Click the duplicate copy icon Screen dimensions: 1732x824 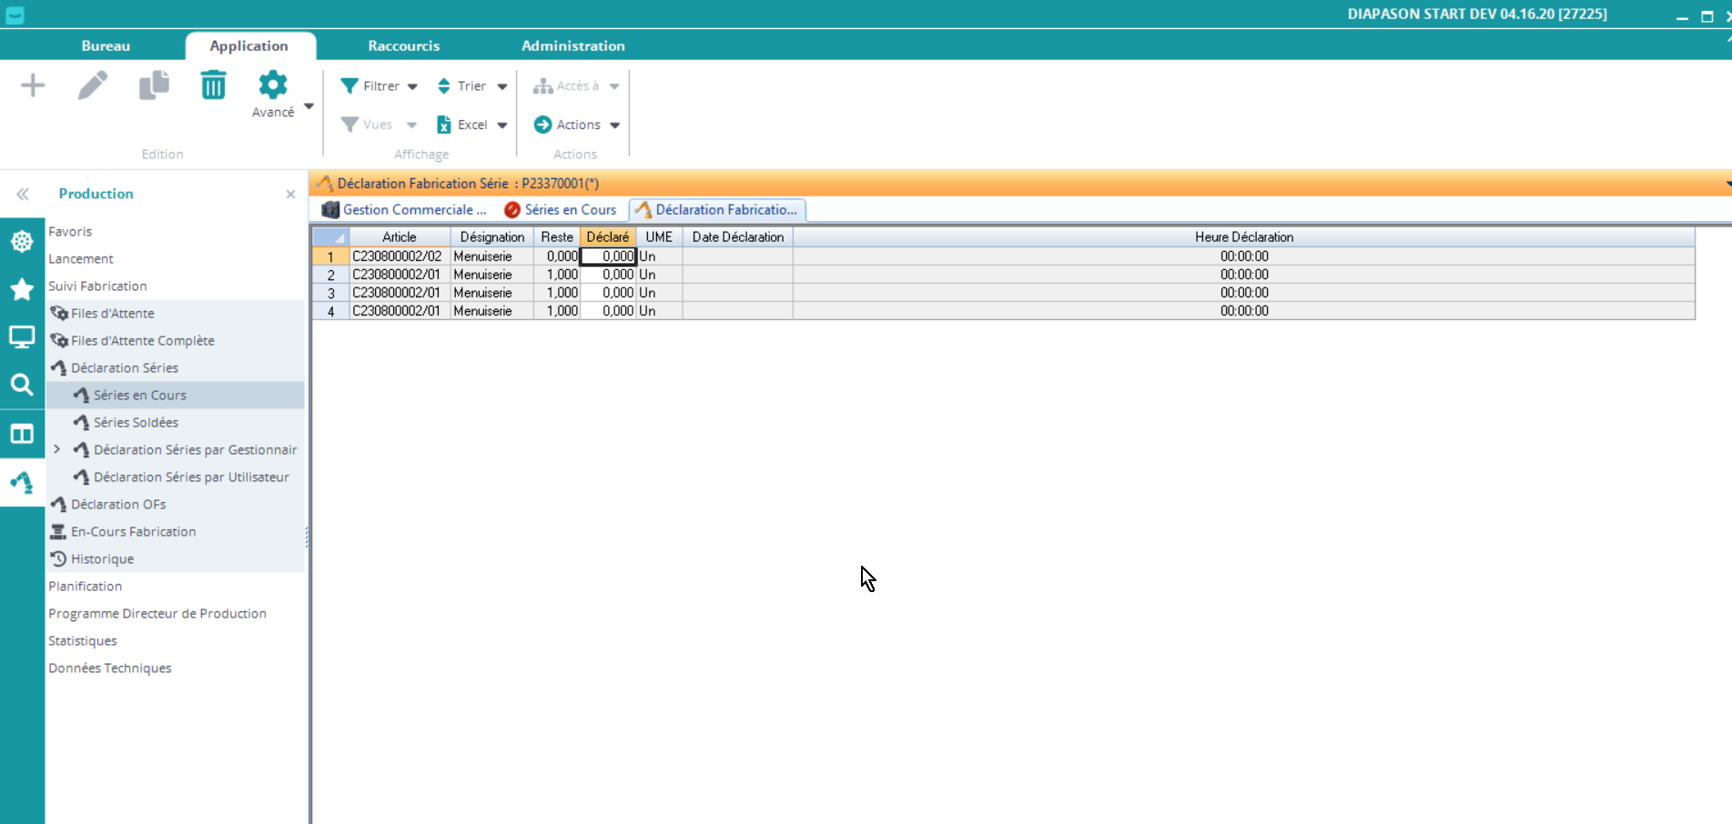tap(154, 85)
